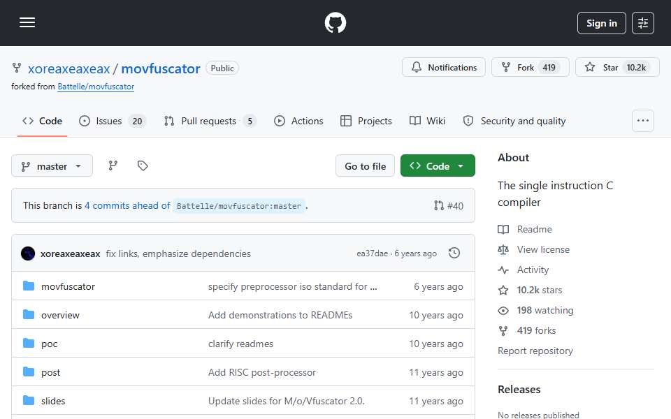Image resolution: width=671 pixels, height=419 pixels.
Task: Open the Activity link in About
Action: [524, 270]
